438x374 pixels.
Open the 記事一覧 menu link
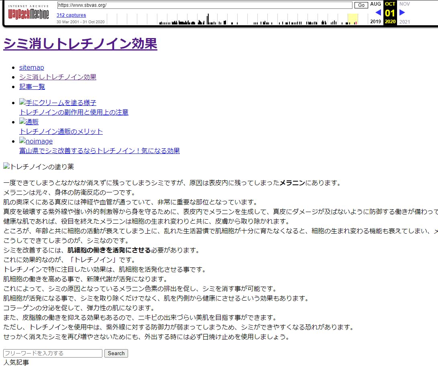(32, 87)
